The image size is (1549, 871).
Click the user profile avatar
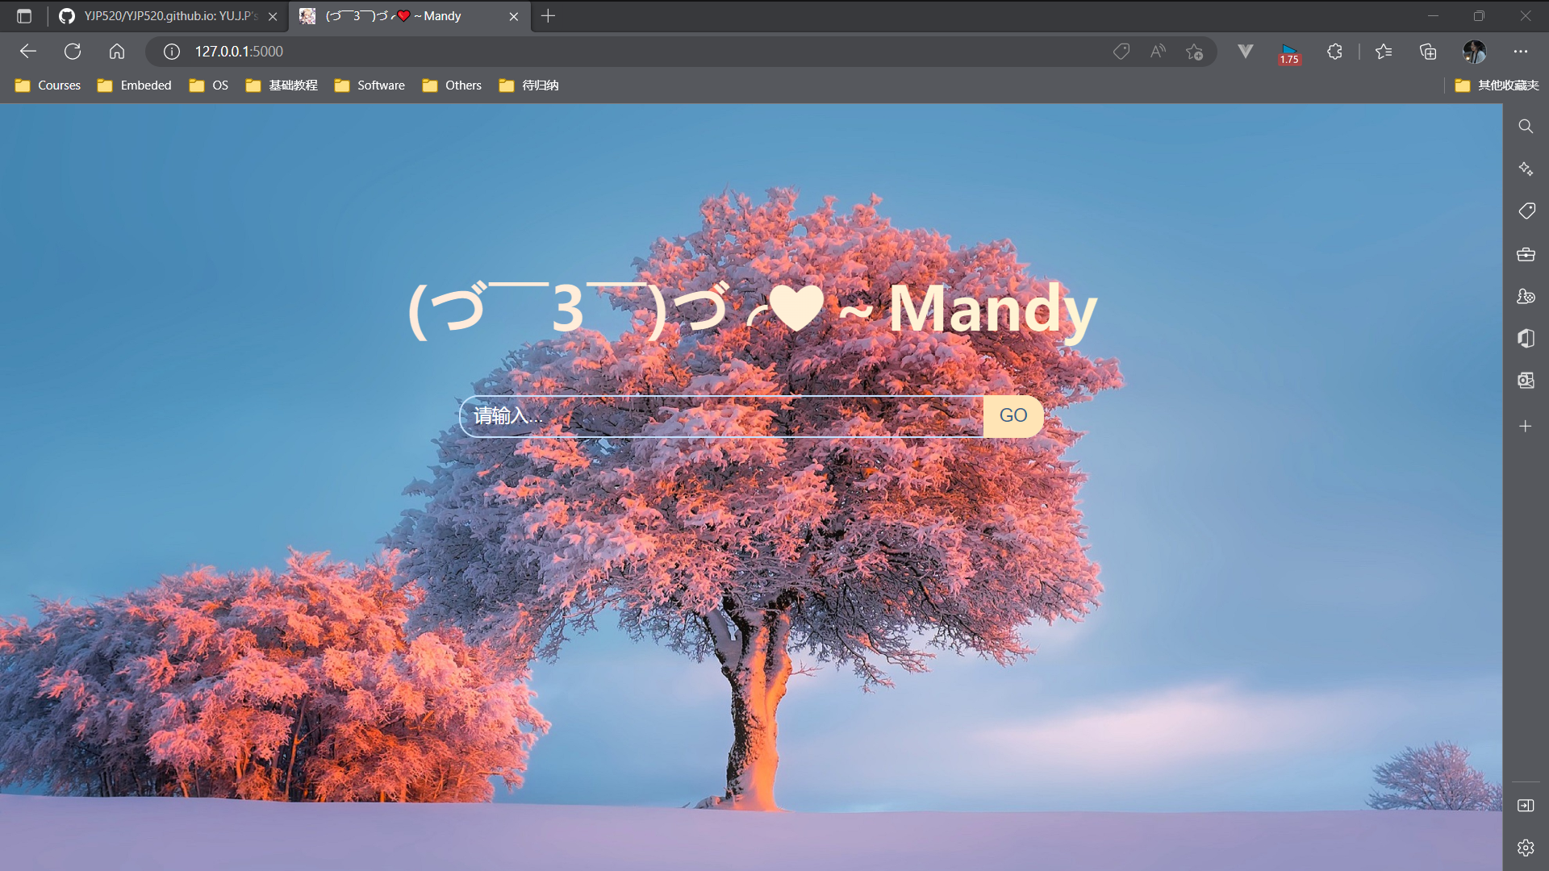pyautogui.click(x=1474, y=52)
